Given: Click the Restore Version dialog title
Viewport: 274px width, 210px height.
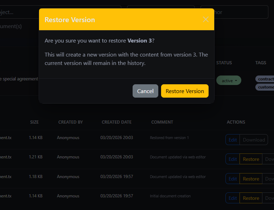Looking at the screenshot, I should coord(70,20).
